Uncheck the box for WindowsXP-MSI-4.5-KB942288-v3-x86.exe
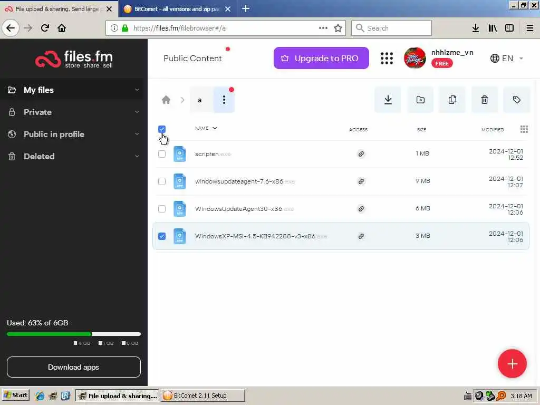Screen dimensions: 540x405 [162, 236]
